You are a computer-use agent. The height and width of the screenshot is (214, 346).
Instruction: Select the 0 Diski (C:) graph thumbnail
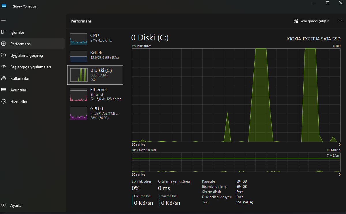pyautogui.click(x=79, y=75)
